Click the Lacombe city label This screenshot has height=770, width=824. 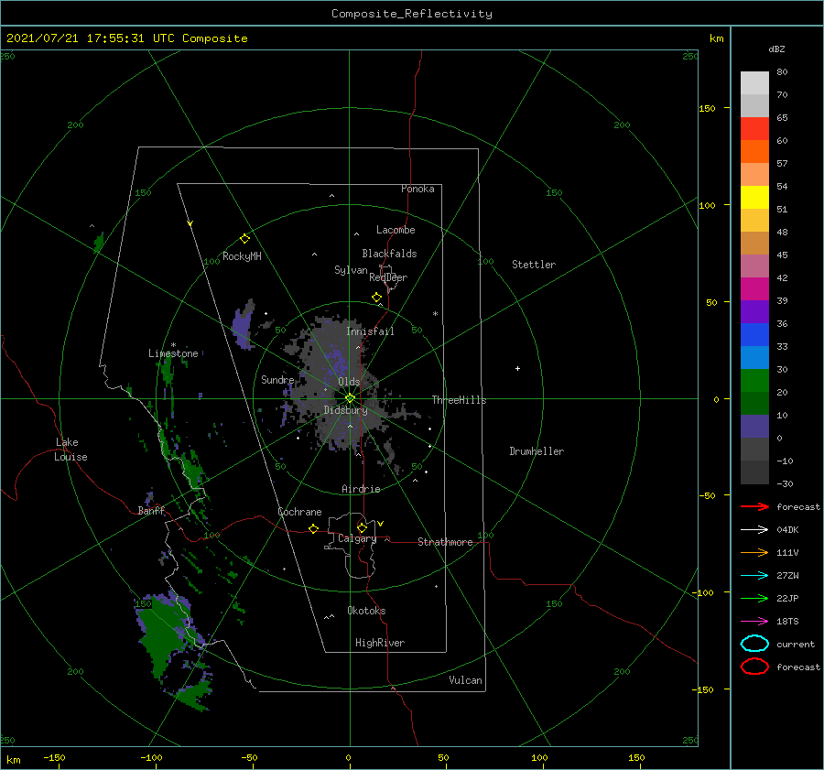click(x=396, y=230)
